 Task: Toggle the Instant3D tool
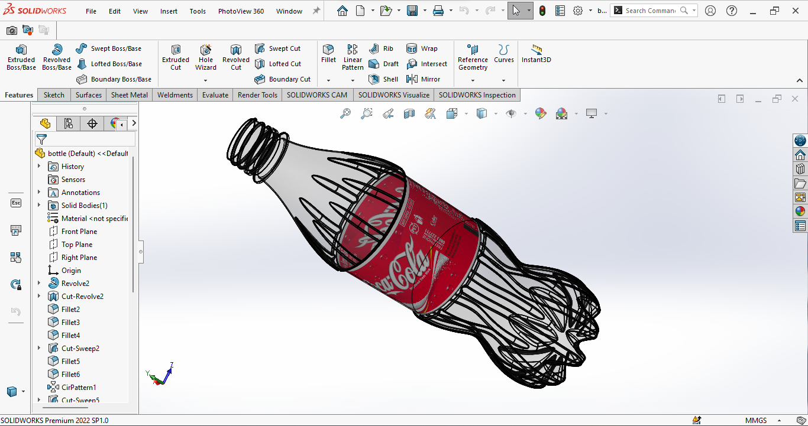point(536,54)
